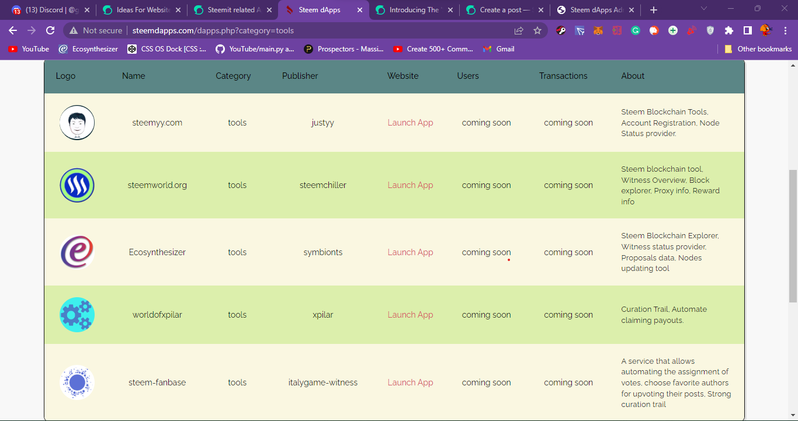Bookmark this page with the star icon
The height and width of the screenshot is (421, 798).
(x=537, y=30)
